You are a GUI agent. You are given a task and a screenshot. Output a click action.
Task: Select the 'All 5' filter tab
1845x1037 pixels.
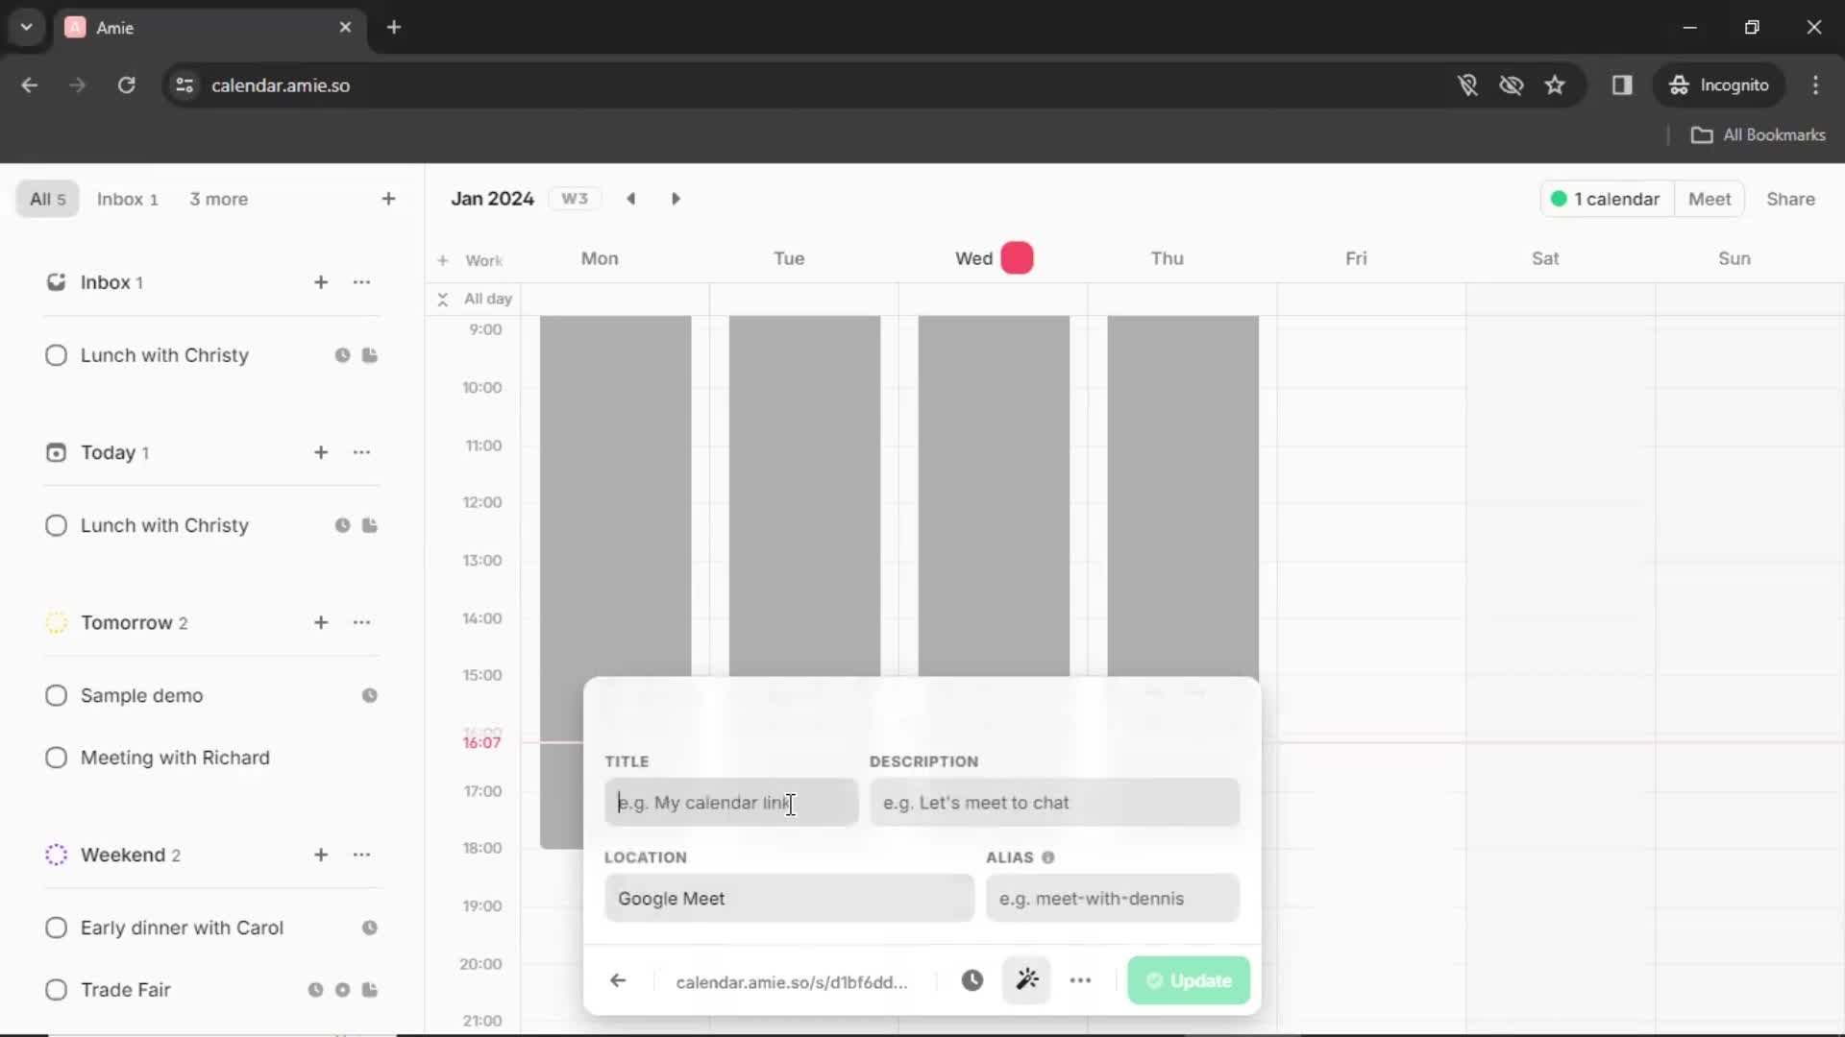pos(45,199)
